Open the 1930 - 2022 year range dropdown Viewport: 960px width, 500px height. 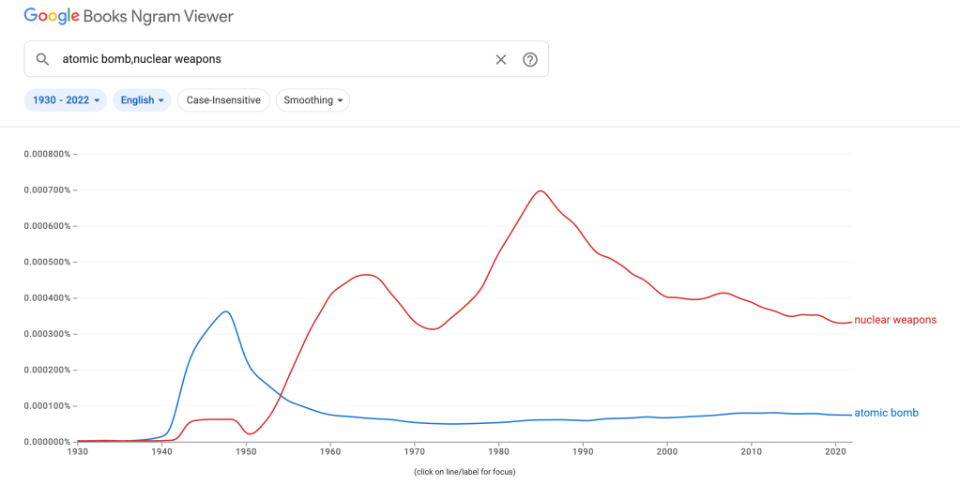click(x=66, y=100)
